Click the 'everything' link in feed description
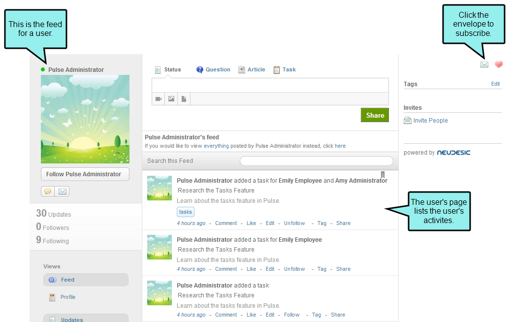This screenshot has height=322, width=511. (x=217, y=146)
